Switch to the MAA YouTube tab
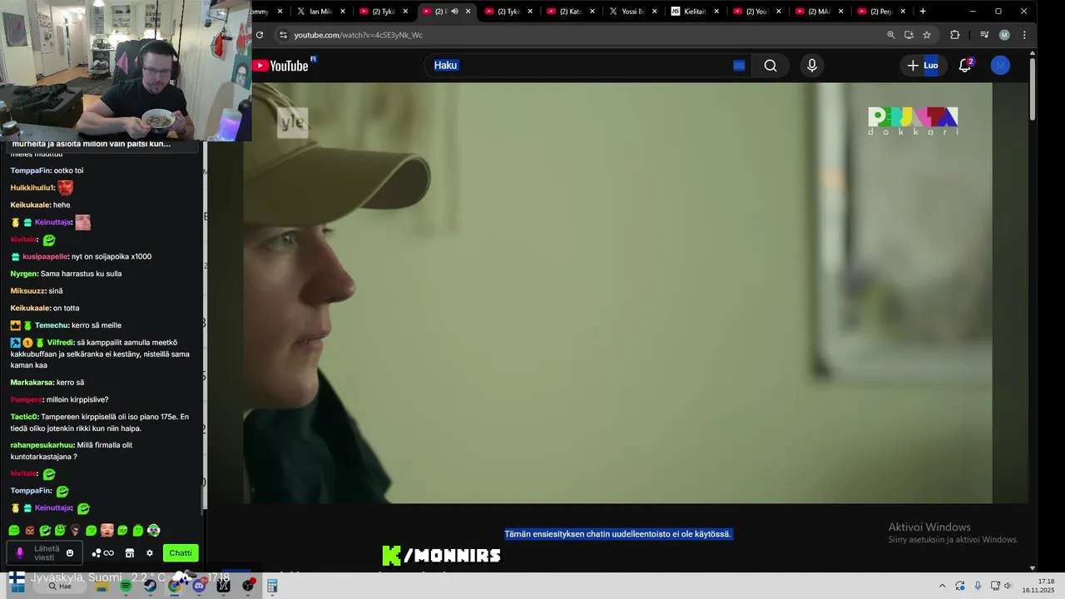Viewport: 1065px width, 599px height. point(820,12)
